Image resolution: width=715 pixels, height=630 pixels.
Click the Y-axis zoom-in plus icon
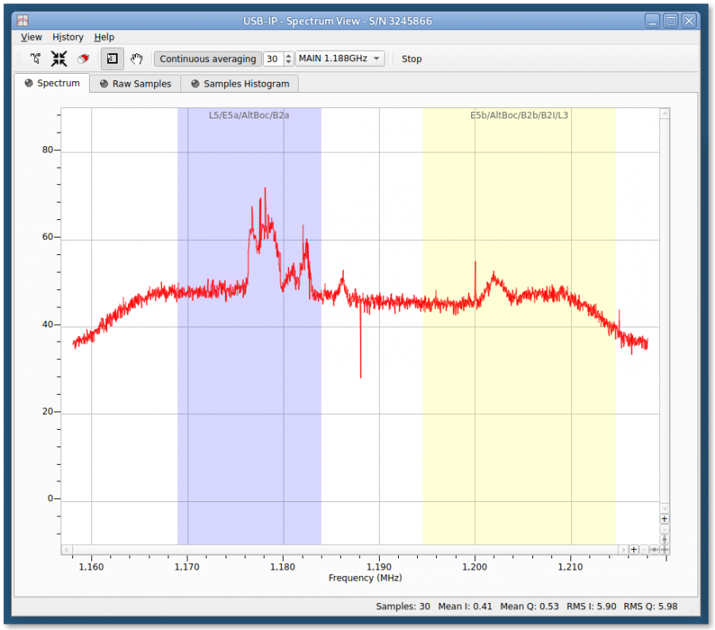[x=663, y=519]
